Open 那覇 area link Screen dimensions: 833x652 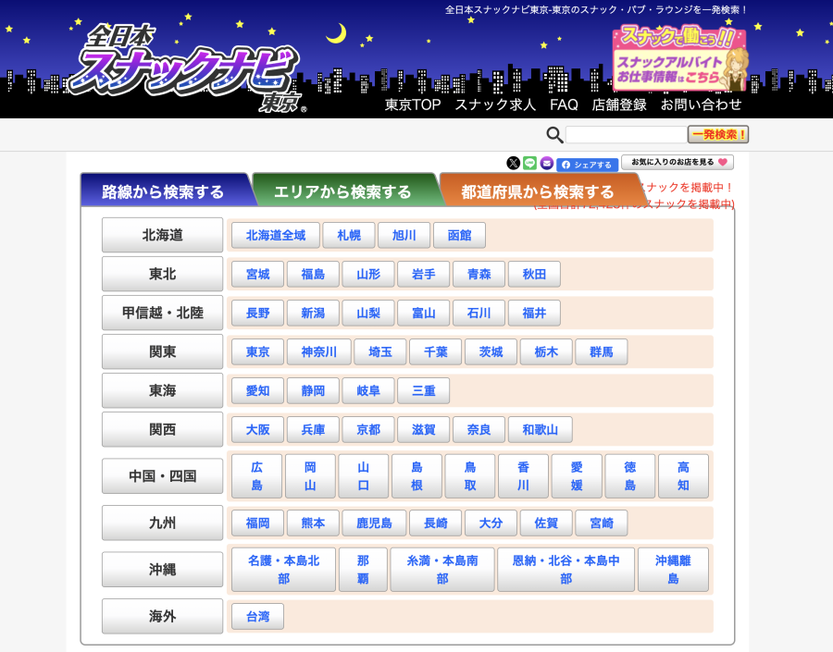click(x=363, y=570)
